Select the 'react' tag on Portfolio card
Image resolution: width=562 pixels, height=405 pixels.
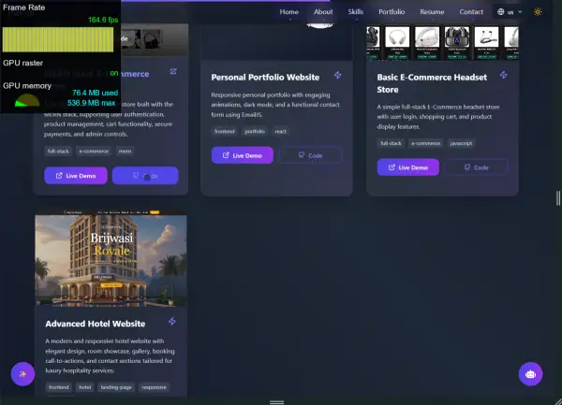click(x=280, y=132)
